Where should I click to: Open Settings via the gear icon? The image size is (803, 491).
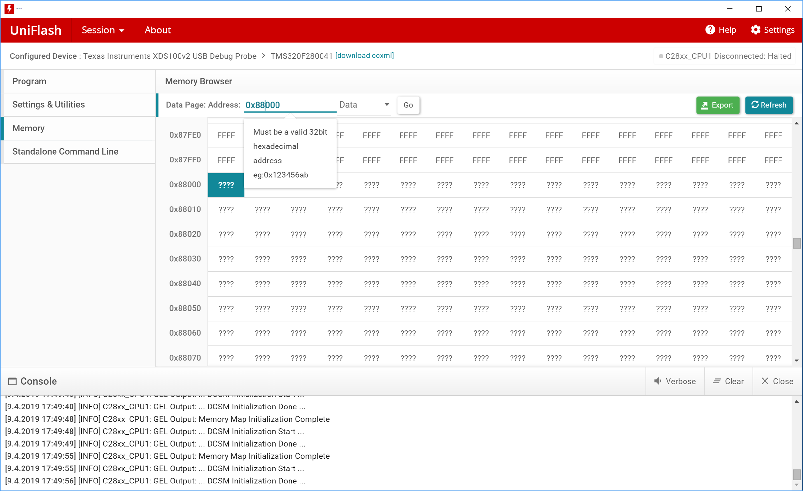click(755, 30)
